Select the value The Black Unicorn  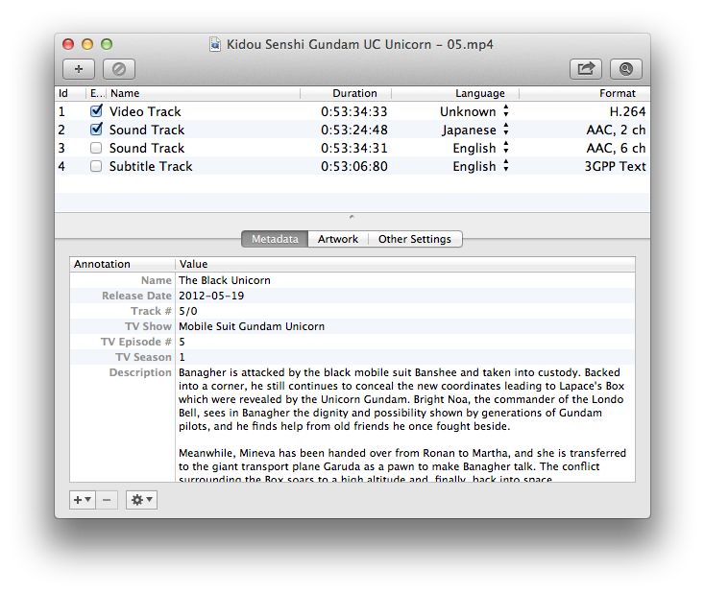(225, 280)
